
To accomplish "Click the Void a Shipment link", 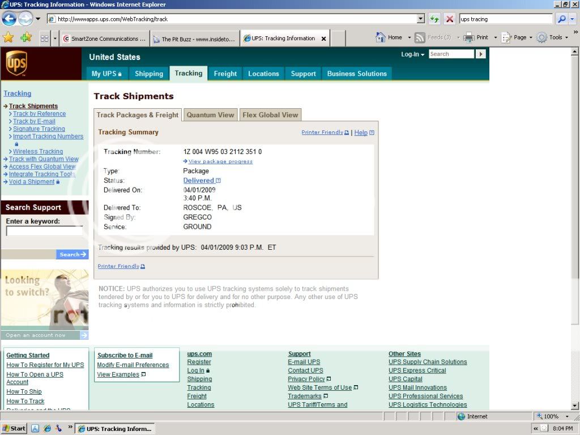I will point(32,182).
